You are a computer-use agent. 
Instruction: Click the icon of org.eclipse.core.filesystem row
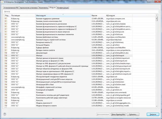coord(6,37)
